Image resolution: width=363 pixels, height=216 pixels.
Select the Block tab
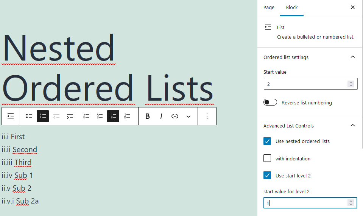(292, 8)
